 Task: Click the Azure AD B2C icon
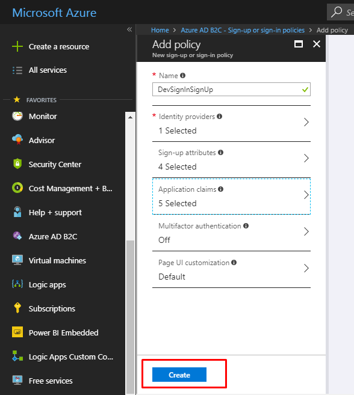(x=17, y=236)
